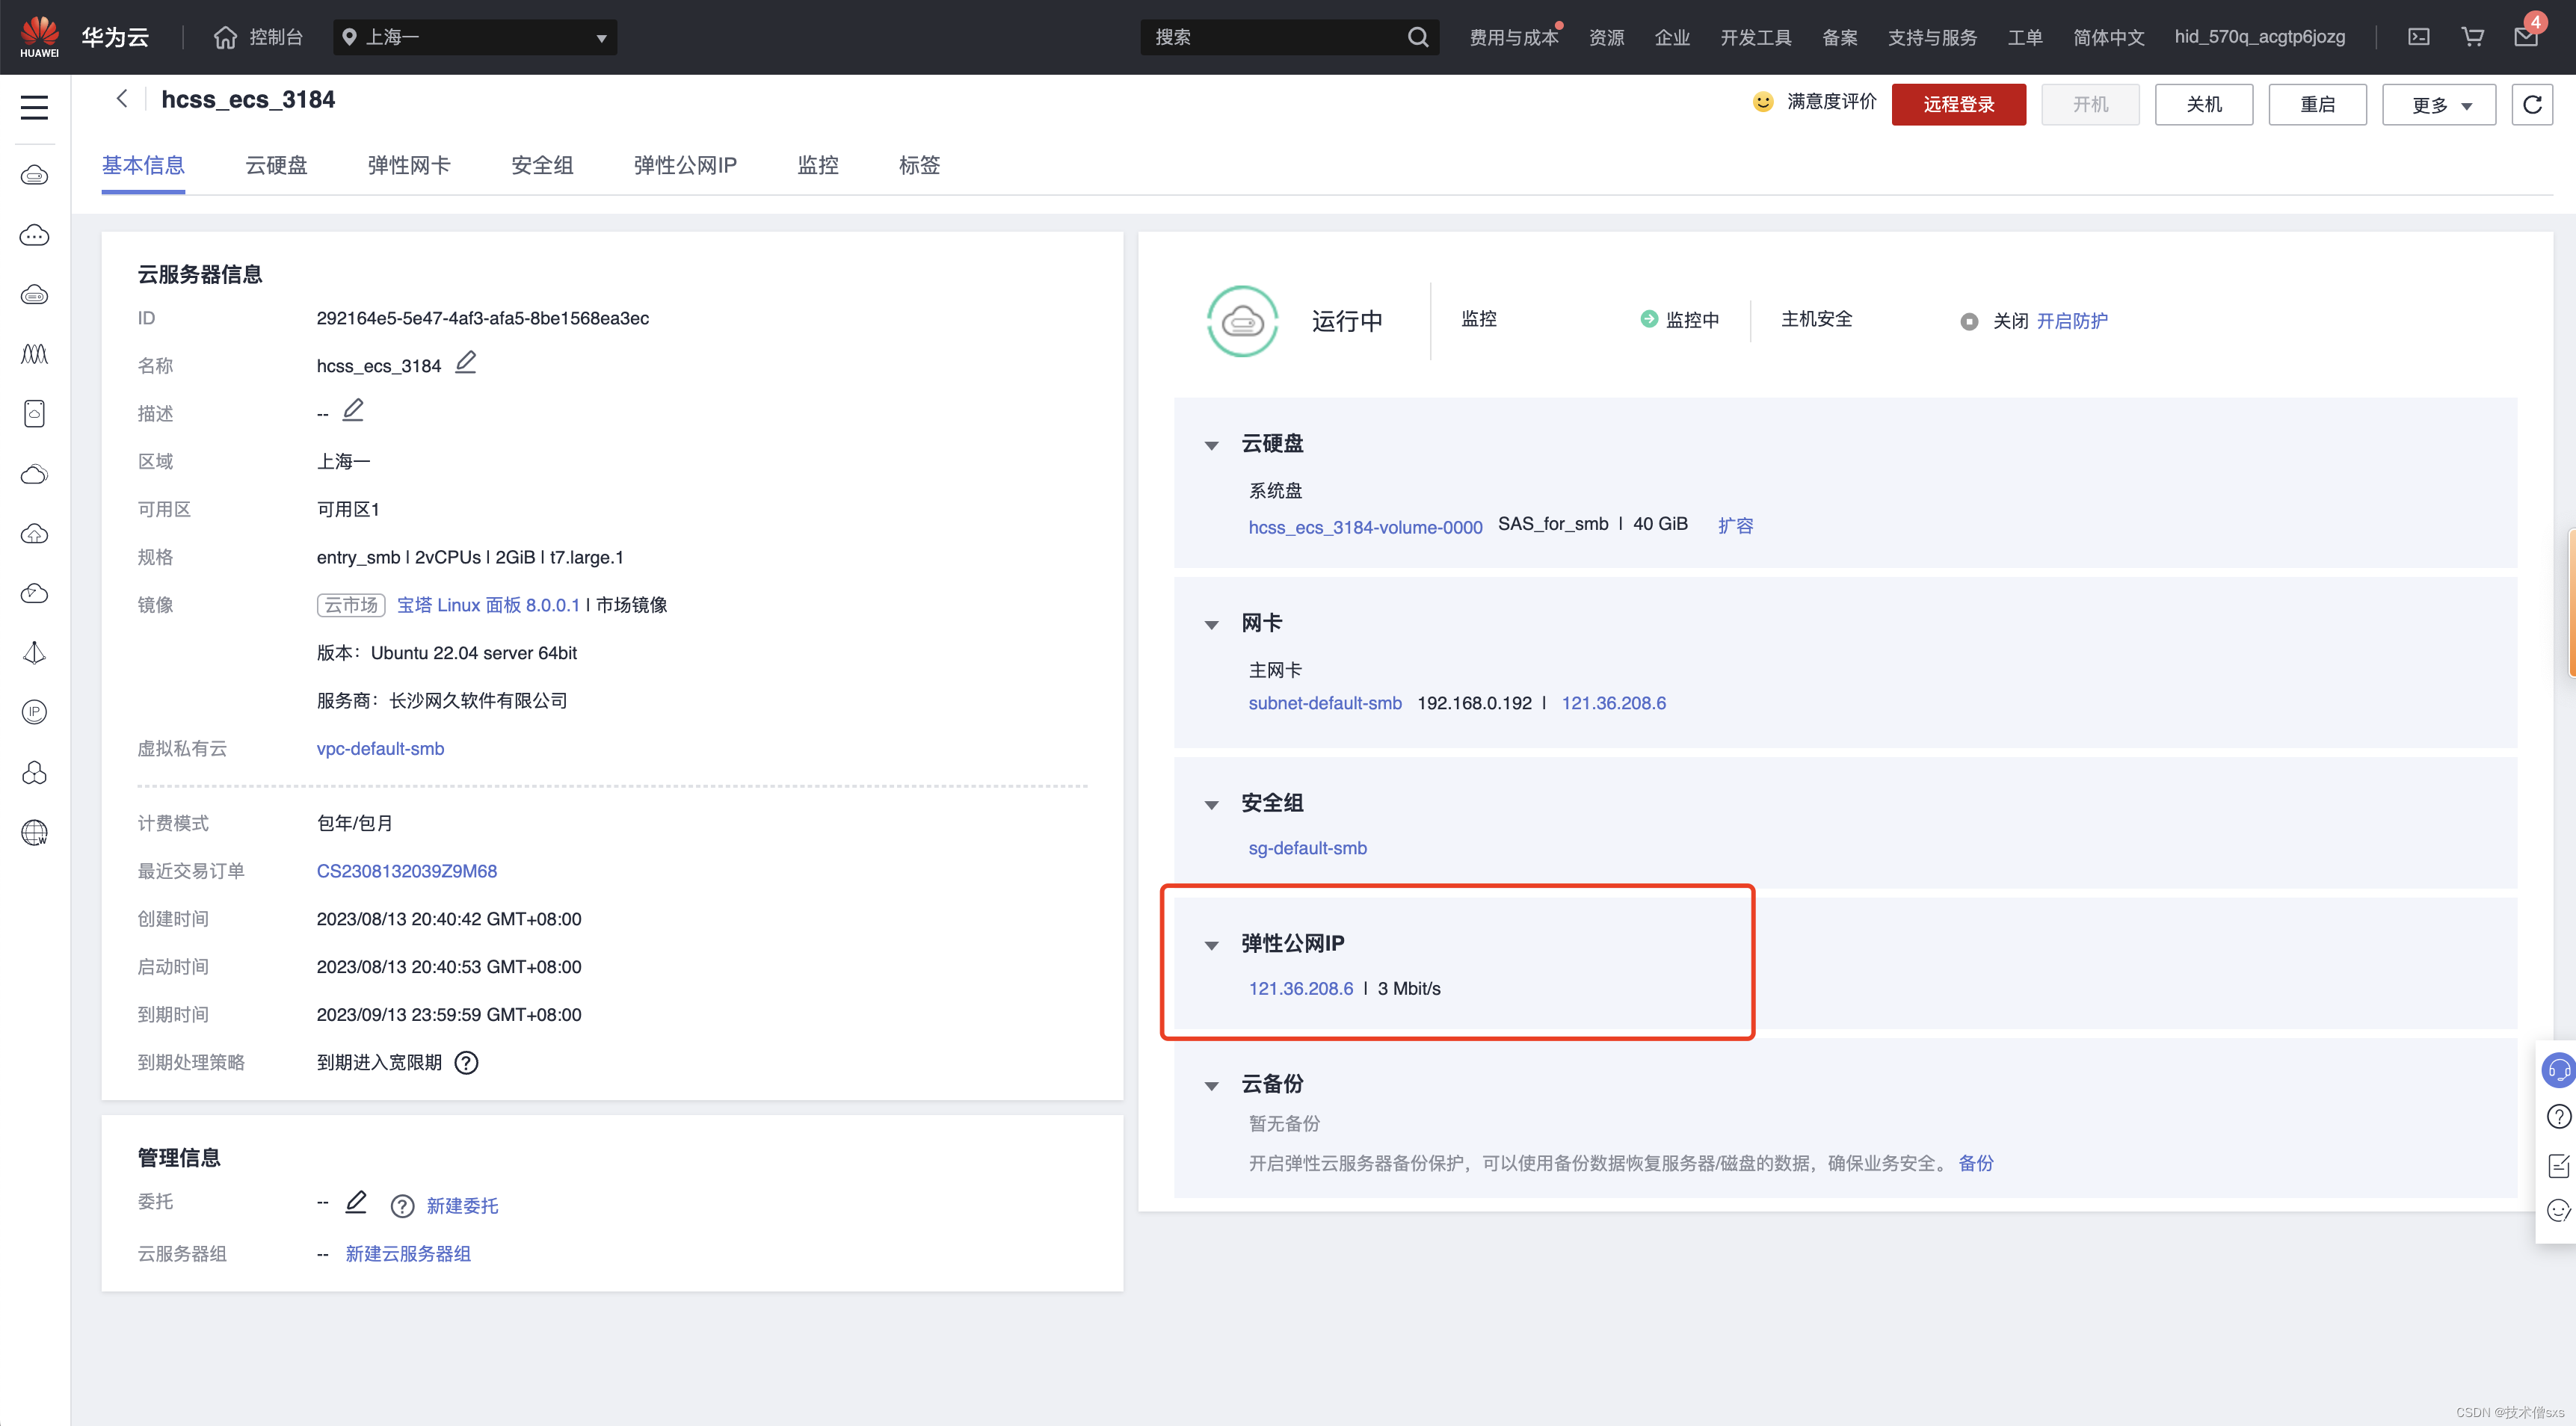Collapse the 云备份 section
Viewport: 2576px width, 1426px height.
click(1211, 1085)
